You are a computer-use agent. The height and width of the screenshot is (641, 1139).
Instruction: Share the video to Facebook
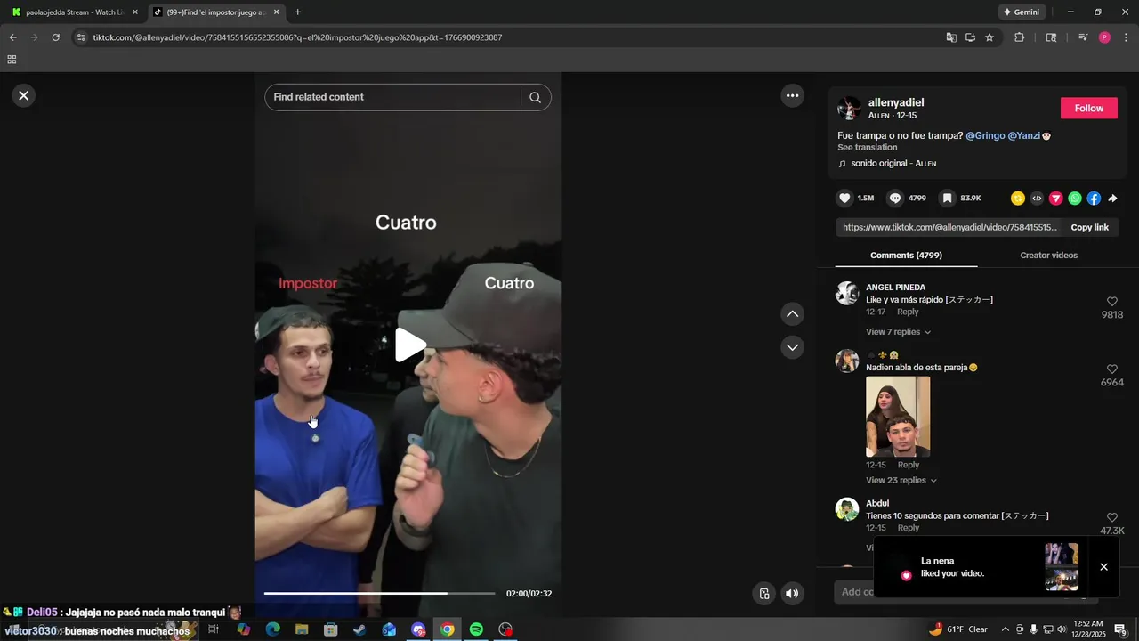pyautogui.click(x=1094, y=199)
